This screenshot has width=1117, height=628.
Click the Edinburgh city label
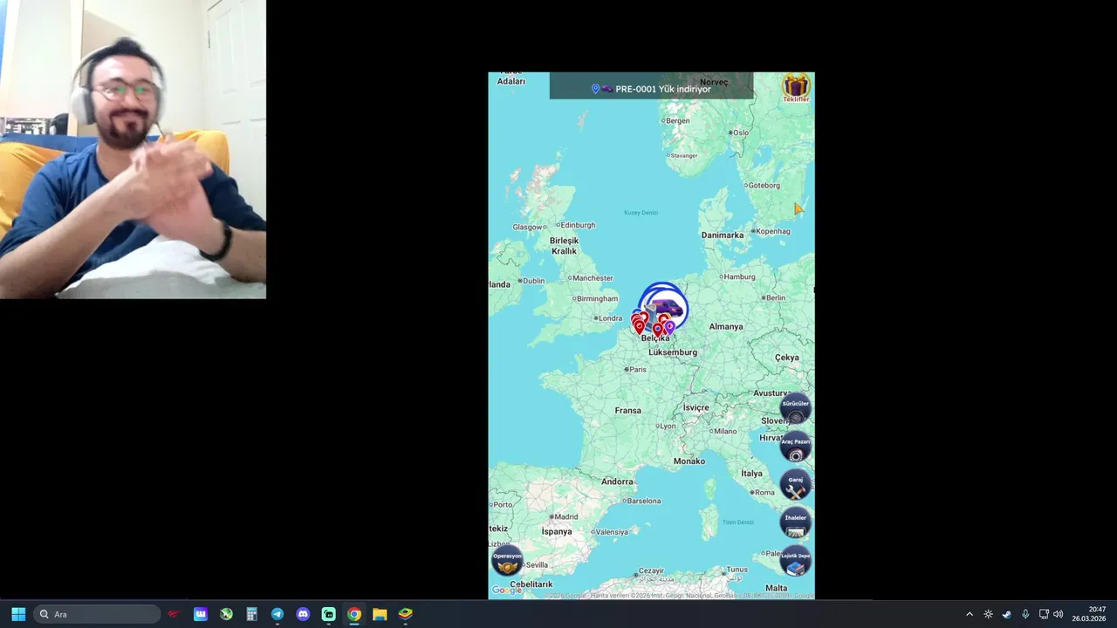click(x=577, y=225)
